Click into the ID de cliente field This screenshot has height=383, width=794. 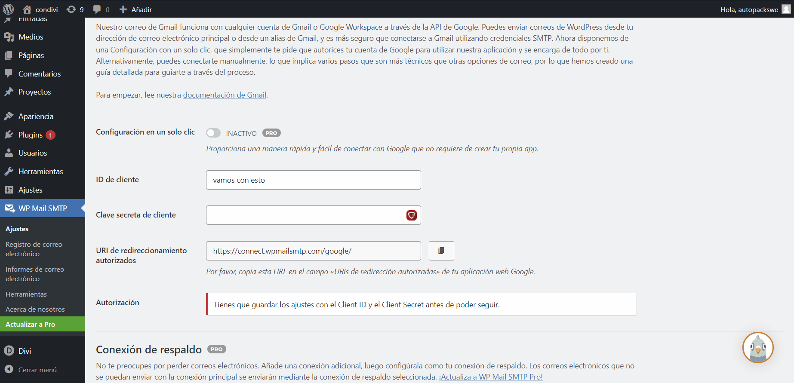(313, 180)
